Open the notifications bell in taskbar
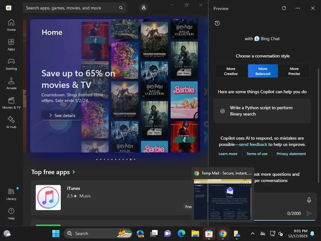This screenshot has width=321, height=241. click(313, 233)
